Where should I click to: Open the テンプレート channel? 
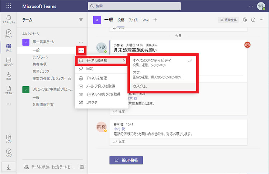coord(40,57)
